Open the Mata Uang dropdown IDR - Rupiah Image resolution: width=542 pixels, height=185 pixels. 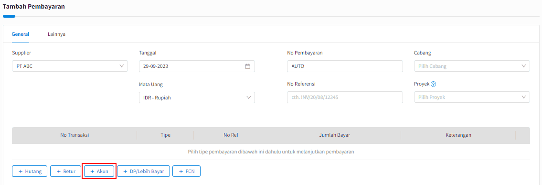point(197,98)
